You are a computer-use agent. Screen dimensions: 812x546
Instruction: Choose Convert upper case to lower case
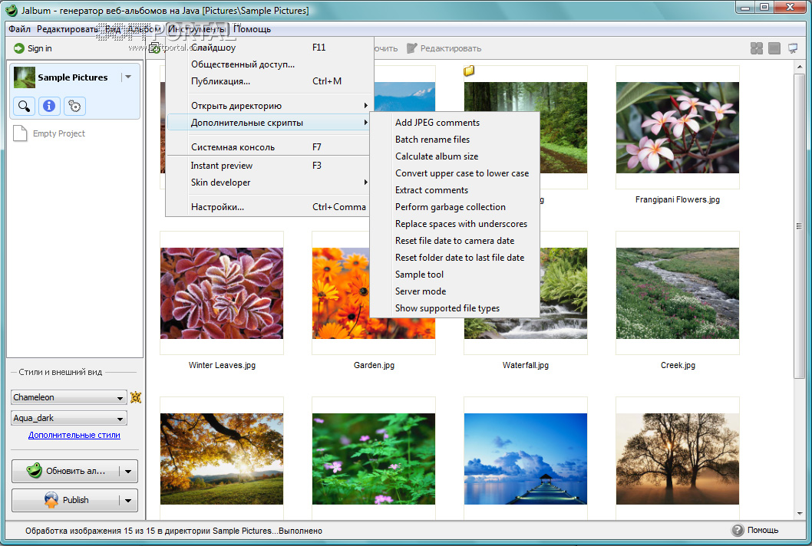tap(454, 173)
